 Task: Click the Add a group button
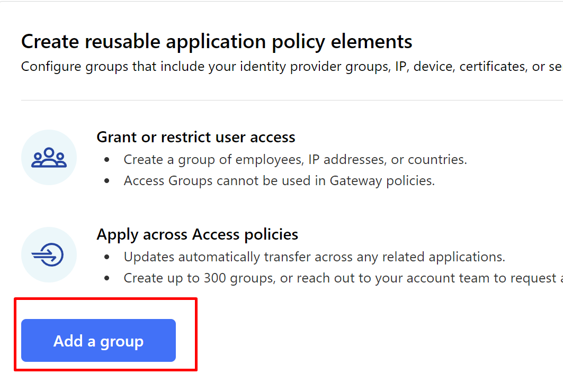99,341
